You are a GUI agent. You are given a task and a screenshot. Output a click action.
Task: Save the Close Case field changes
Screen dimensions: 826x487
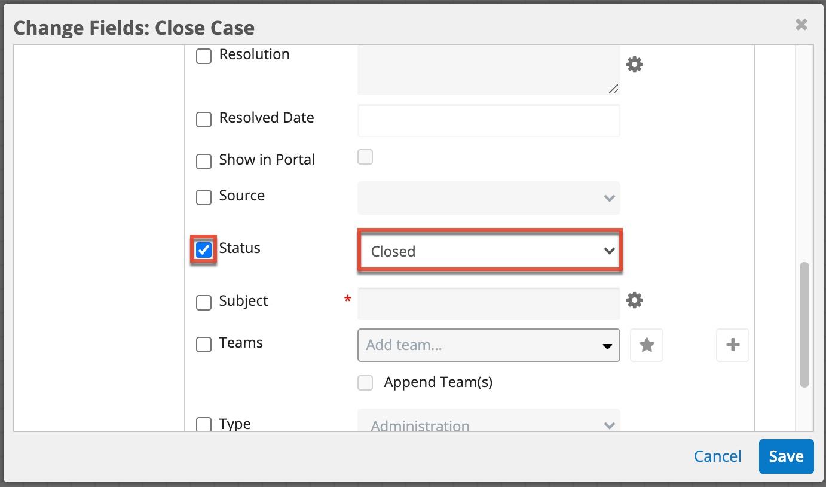tap(786, 456)
